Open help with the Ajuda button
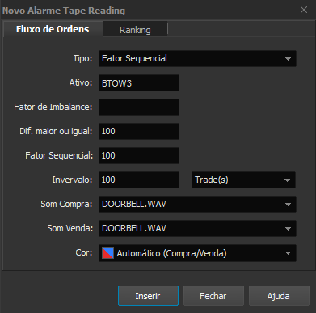Viewport: 316px width, 313px height. 279,296
